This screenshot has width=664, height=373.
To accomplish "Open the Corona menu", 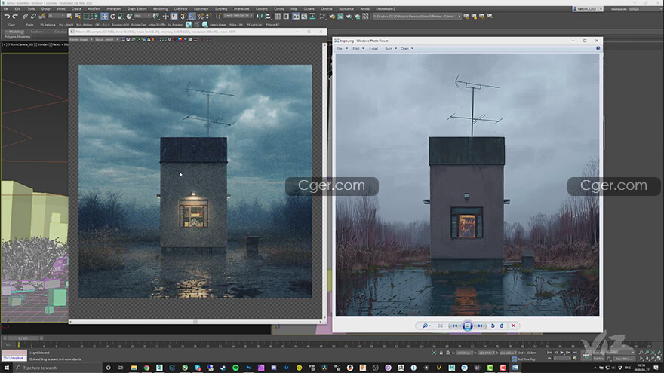I will [x=279, y=8].
